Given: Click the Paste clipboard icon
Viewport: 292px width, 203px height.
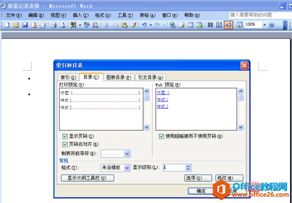Looking at the screenshot, I should (125, 25).
